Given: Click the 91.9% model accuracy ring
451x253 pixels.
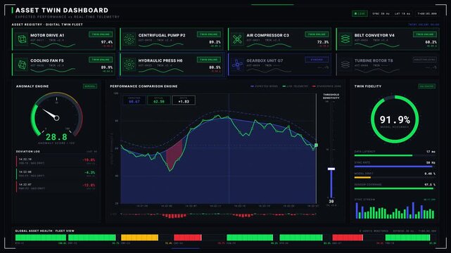Looking at the screenshot, I should (x=395, y=119).
